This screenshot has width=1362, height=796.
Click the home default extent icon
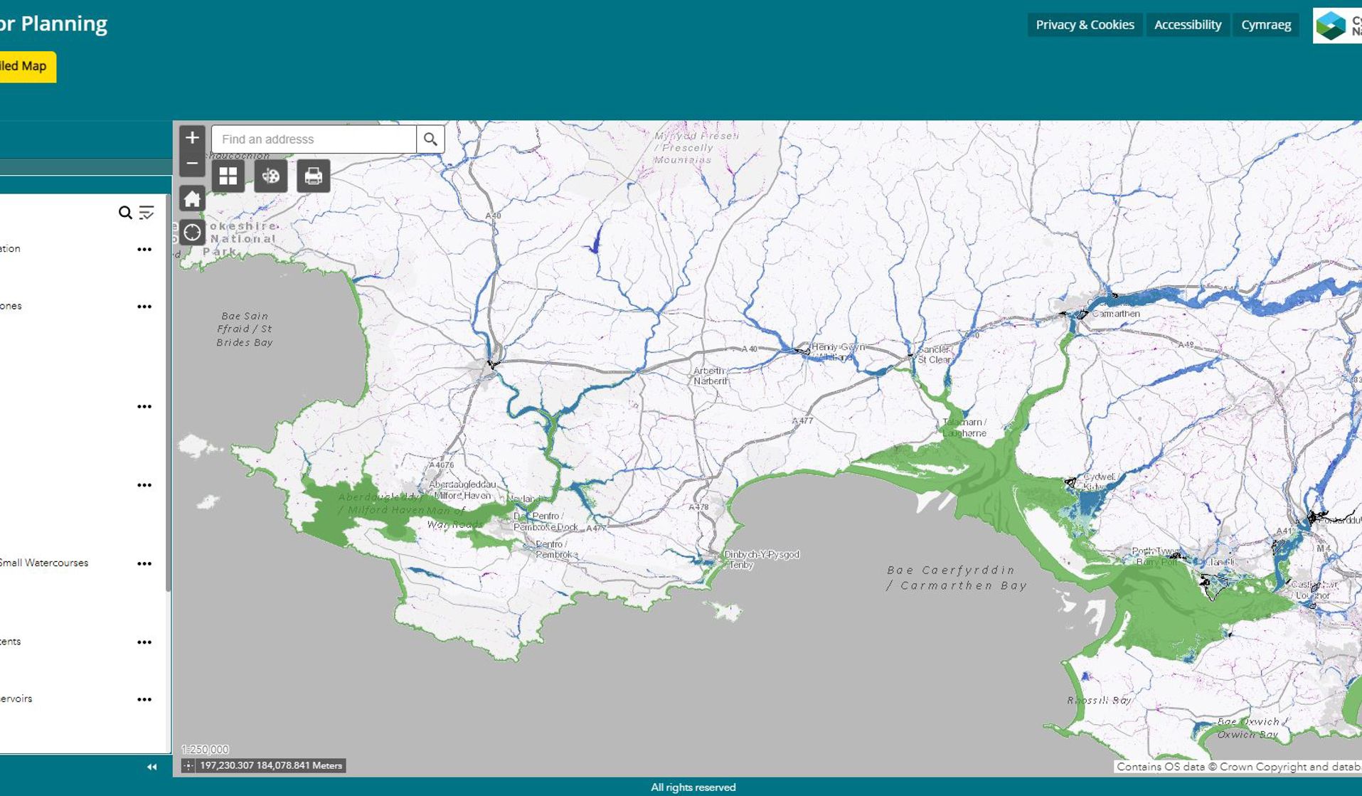tap(191, 199)
